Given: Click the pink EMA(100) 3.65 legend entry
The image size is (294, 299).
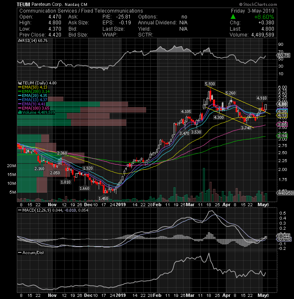Looking at the screenshot, I should pos(36,108).
